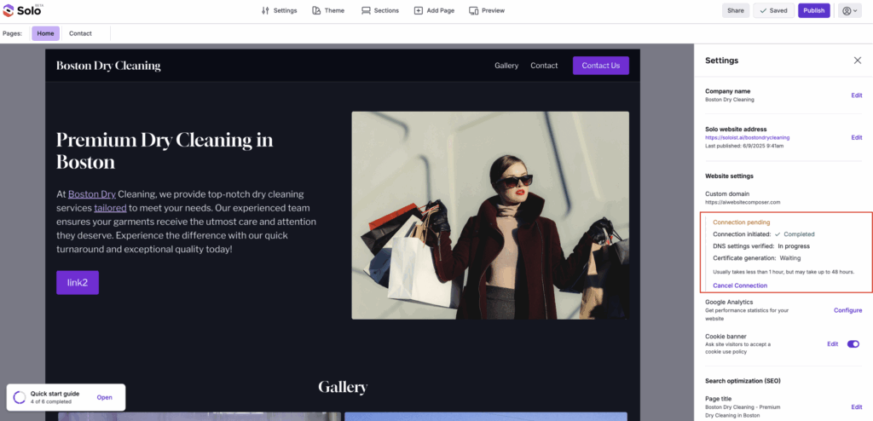Screen dimensions: 873x421
Task: Switch to the Contact page tab
Action: 80,33
